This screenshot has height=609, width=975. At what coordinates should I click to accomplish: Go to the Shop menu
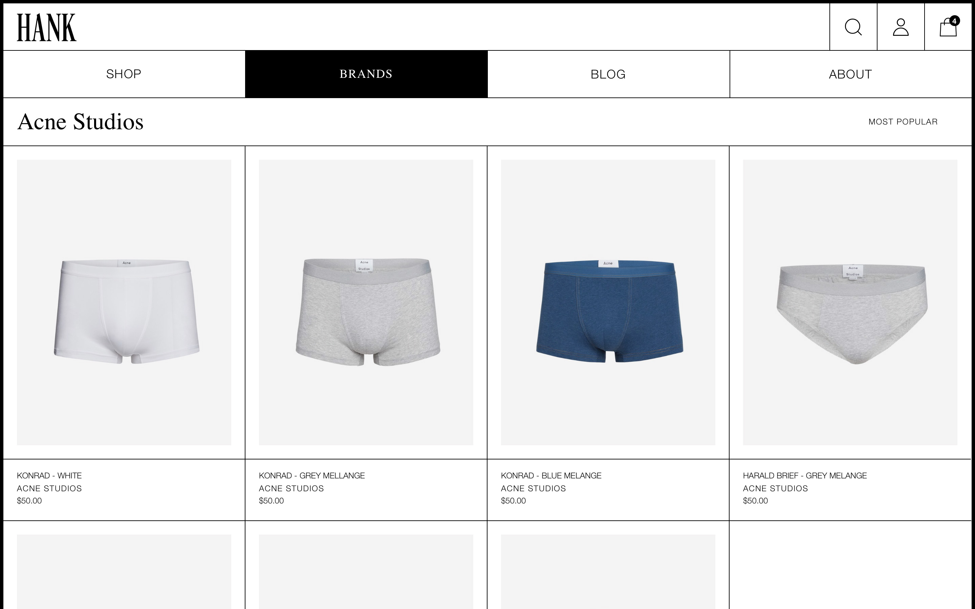[124, 74]
